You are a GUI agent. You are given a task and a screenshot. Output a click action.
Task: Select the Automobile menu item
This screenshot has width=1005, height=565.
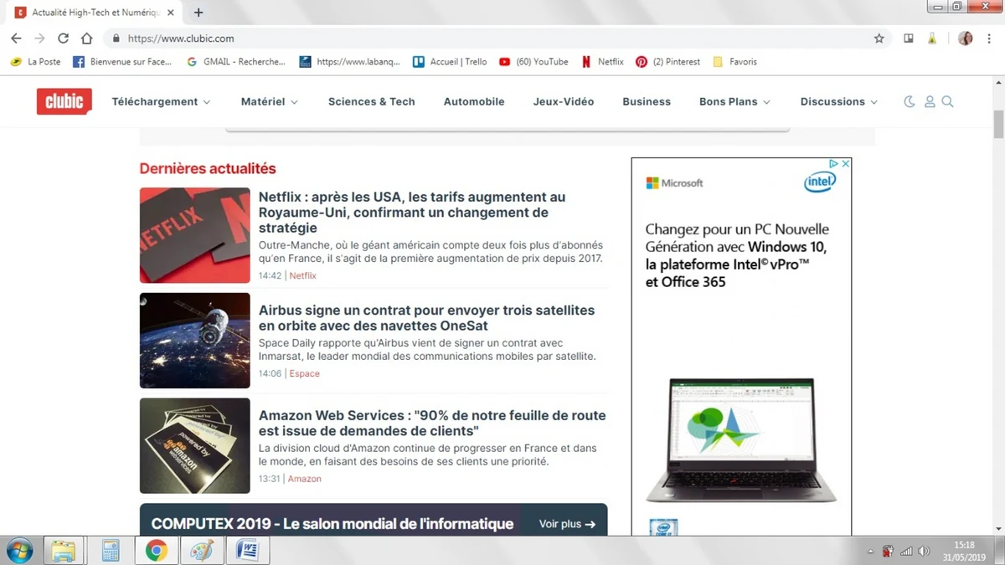click(x=474, y=101)
